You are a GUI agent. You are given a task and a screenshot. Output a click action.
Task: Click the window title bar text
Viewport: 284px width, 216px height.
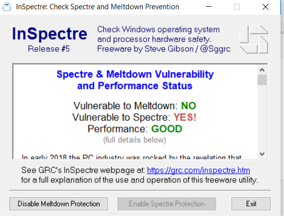click(x=98, y=7)
